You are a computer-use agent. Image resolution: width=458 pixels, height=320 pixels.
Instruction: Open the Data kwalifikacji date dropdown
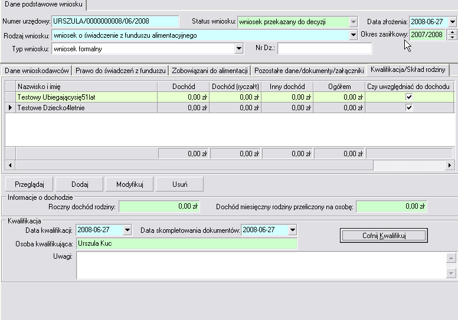coord(127,230)
